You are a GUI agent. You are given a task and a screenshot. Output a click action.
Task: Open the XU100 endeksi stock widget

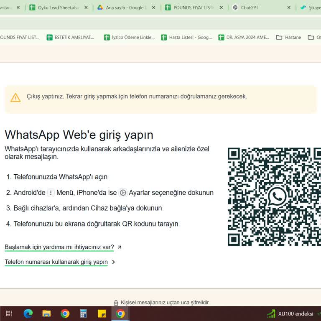pos(294,314)
